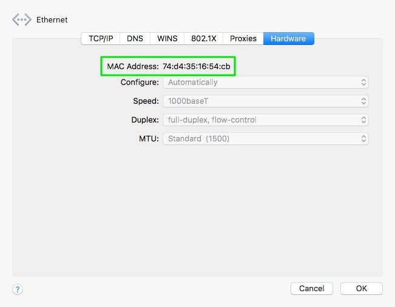The width and height of the screenshot is (395, 307).
Task: Click the MTU field label
Action: (x=149, y=138)
